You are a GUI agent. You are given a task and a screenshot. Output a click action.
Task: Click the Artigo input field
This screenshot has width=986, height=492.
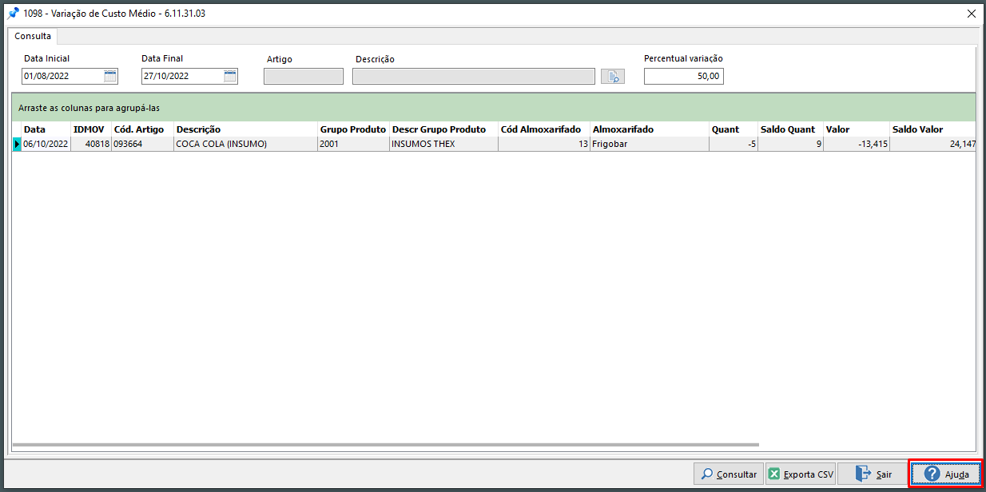(x=304, y=76)
